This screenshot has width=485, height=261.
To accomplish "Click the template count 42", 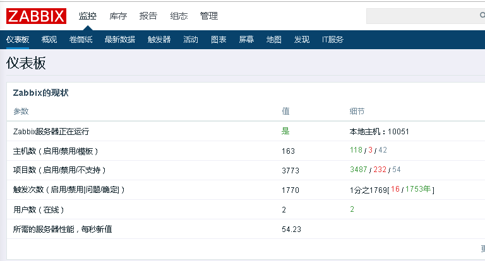I will 383,150.
